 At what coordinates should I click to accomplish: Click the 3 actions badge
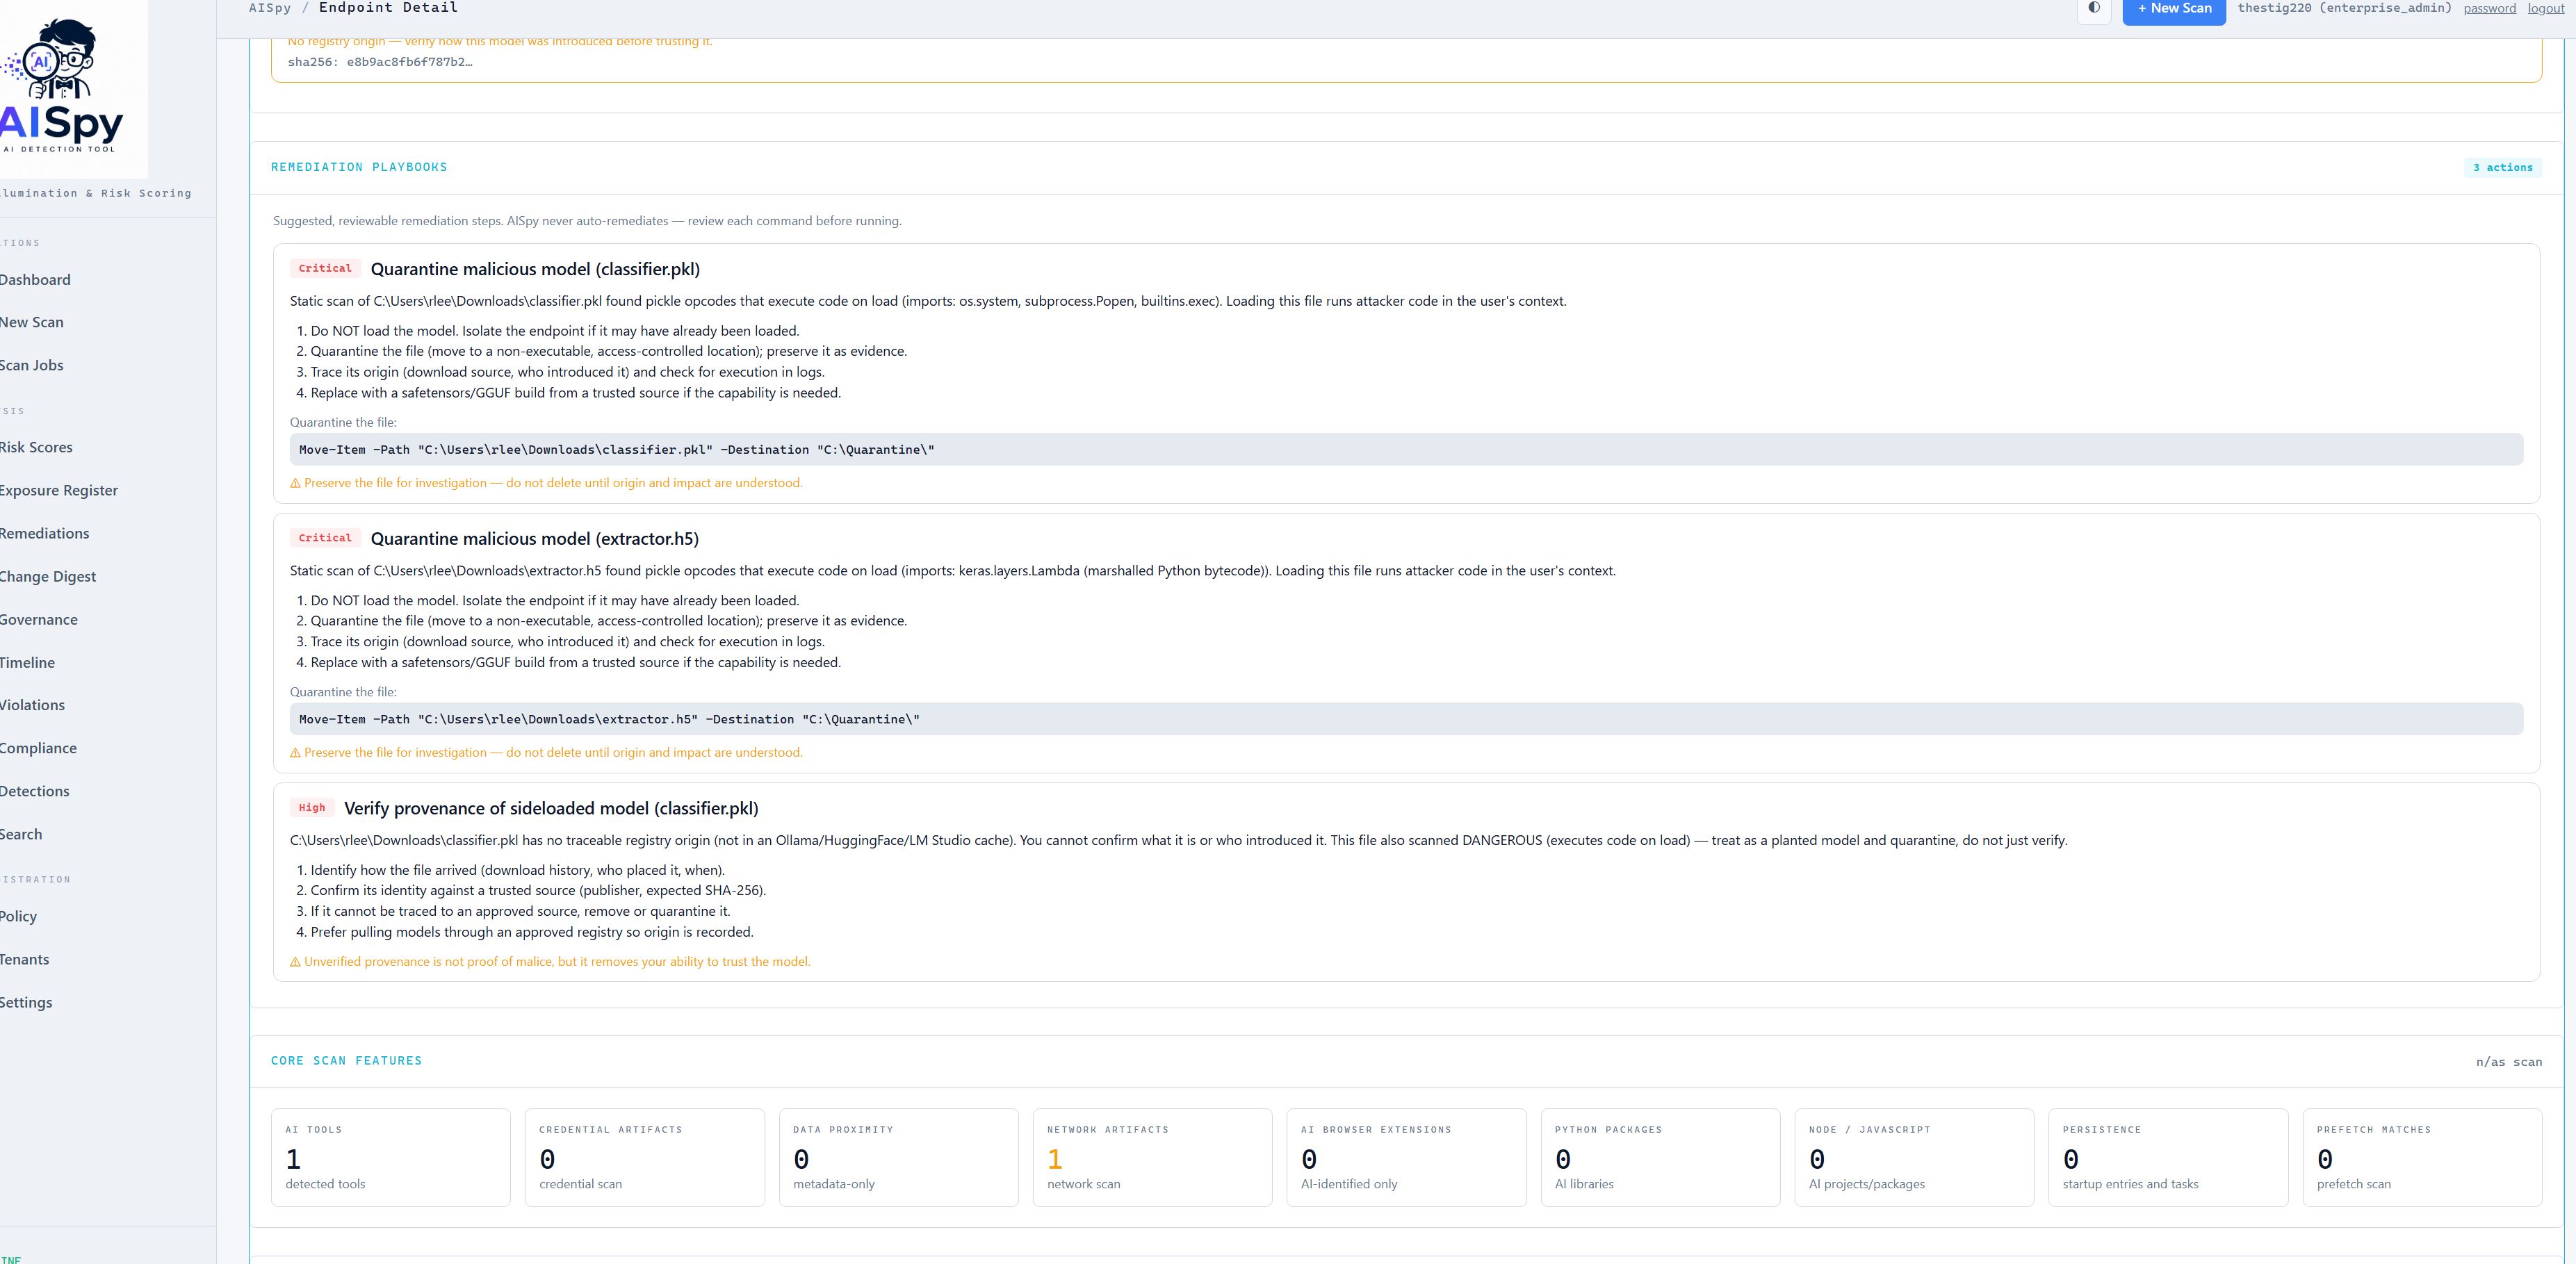pyautogui.click(x=2502, y=167)
